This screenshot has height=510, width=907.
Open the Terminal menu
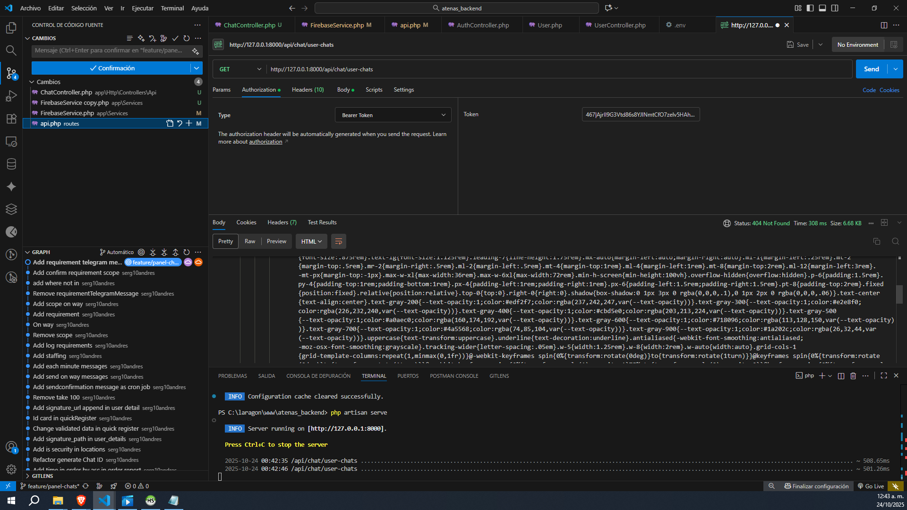coord(172,8)
